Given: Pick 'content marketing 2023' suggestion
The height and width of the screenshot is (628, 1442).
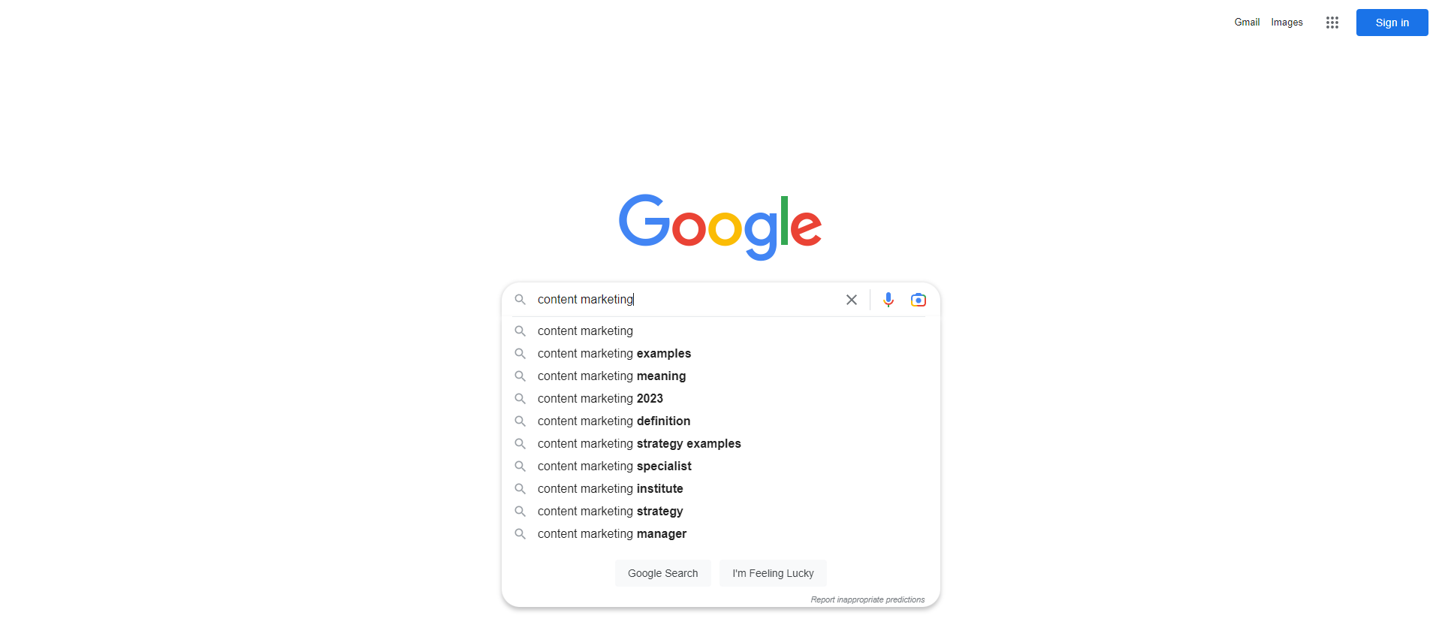Looking at the screenshot, I should [x=721, y=398].
